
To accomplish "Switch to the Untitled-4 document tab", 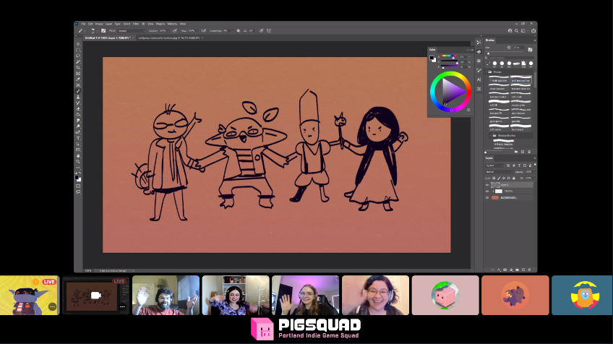I will click(x=108, y=38).
